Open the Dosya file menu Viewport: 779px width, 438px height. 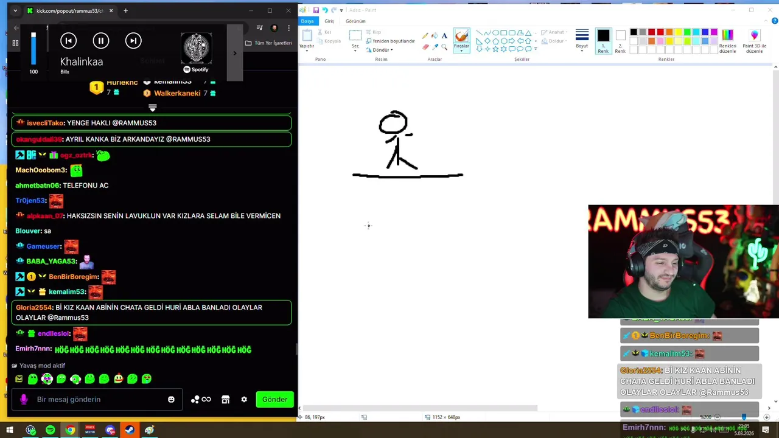(x=307, y=21)
